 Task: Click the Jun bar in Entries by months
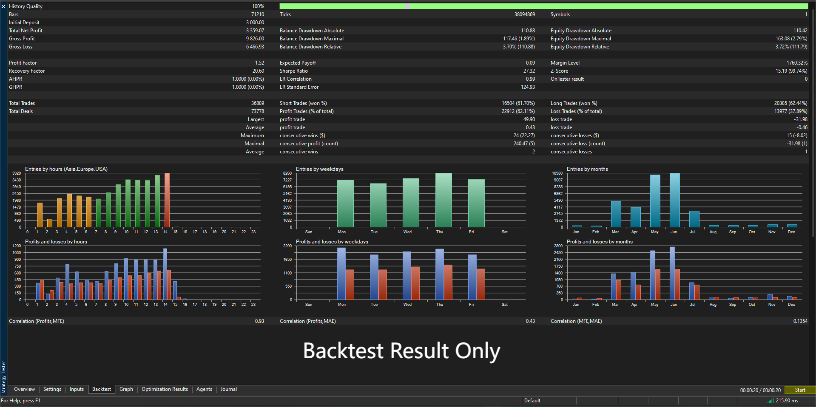pos(675,200)
